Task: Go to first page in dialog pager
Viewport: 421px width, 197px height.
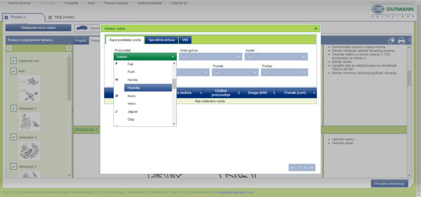Action: (x=292, y=167)
